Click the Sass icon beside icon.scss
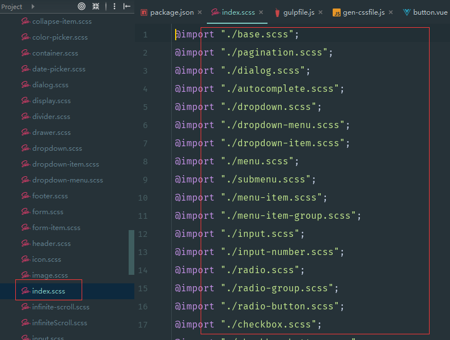This screenshot has width=450, height=340. pyautogui.click(x=26, y=259)
